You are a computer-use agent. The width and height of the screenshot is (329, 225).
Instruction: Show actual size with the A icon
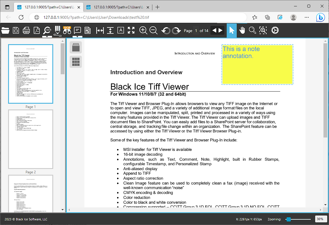[x=121, y=30]
